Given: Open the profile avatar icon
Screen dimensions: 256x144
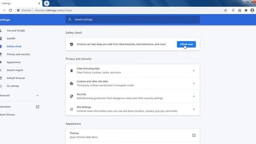Looking at the screenshot, I should [x=252, y=10].
